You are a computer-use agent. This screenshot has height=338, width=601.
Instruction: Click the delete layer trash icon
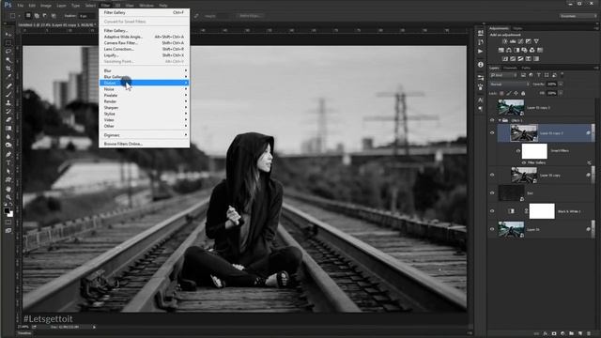point(589,334)
